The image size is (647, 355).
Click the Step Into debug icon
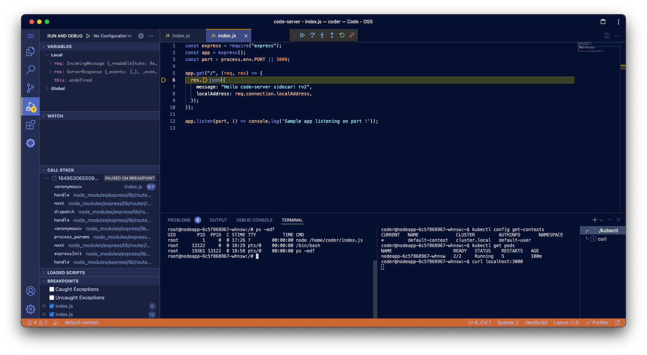coord(322,35)
